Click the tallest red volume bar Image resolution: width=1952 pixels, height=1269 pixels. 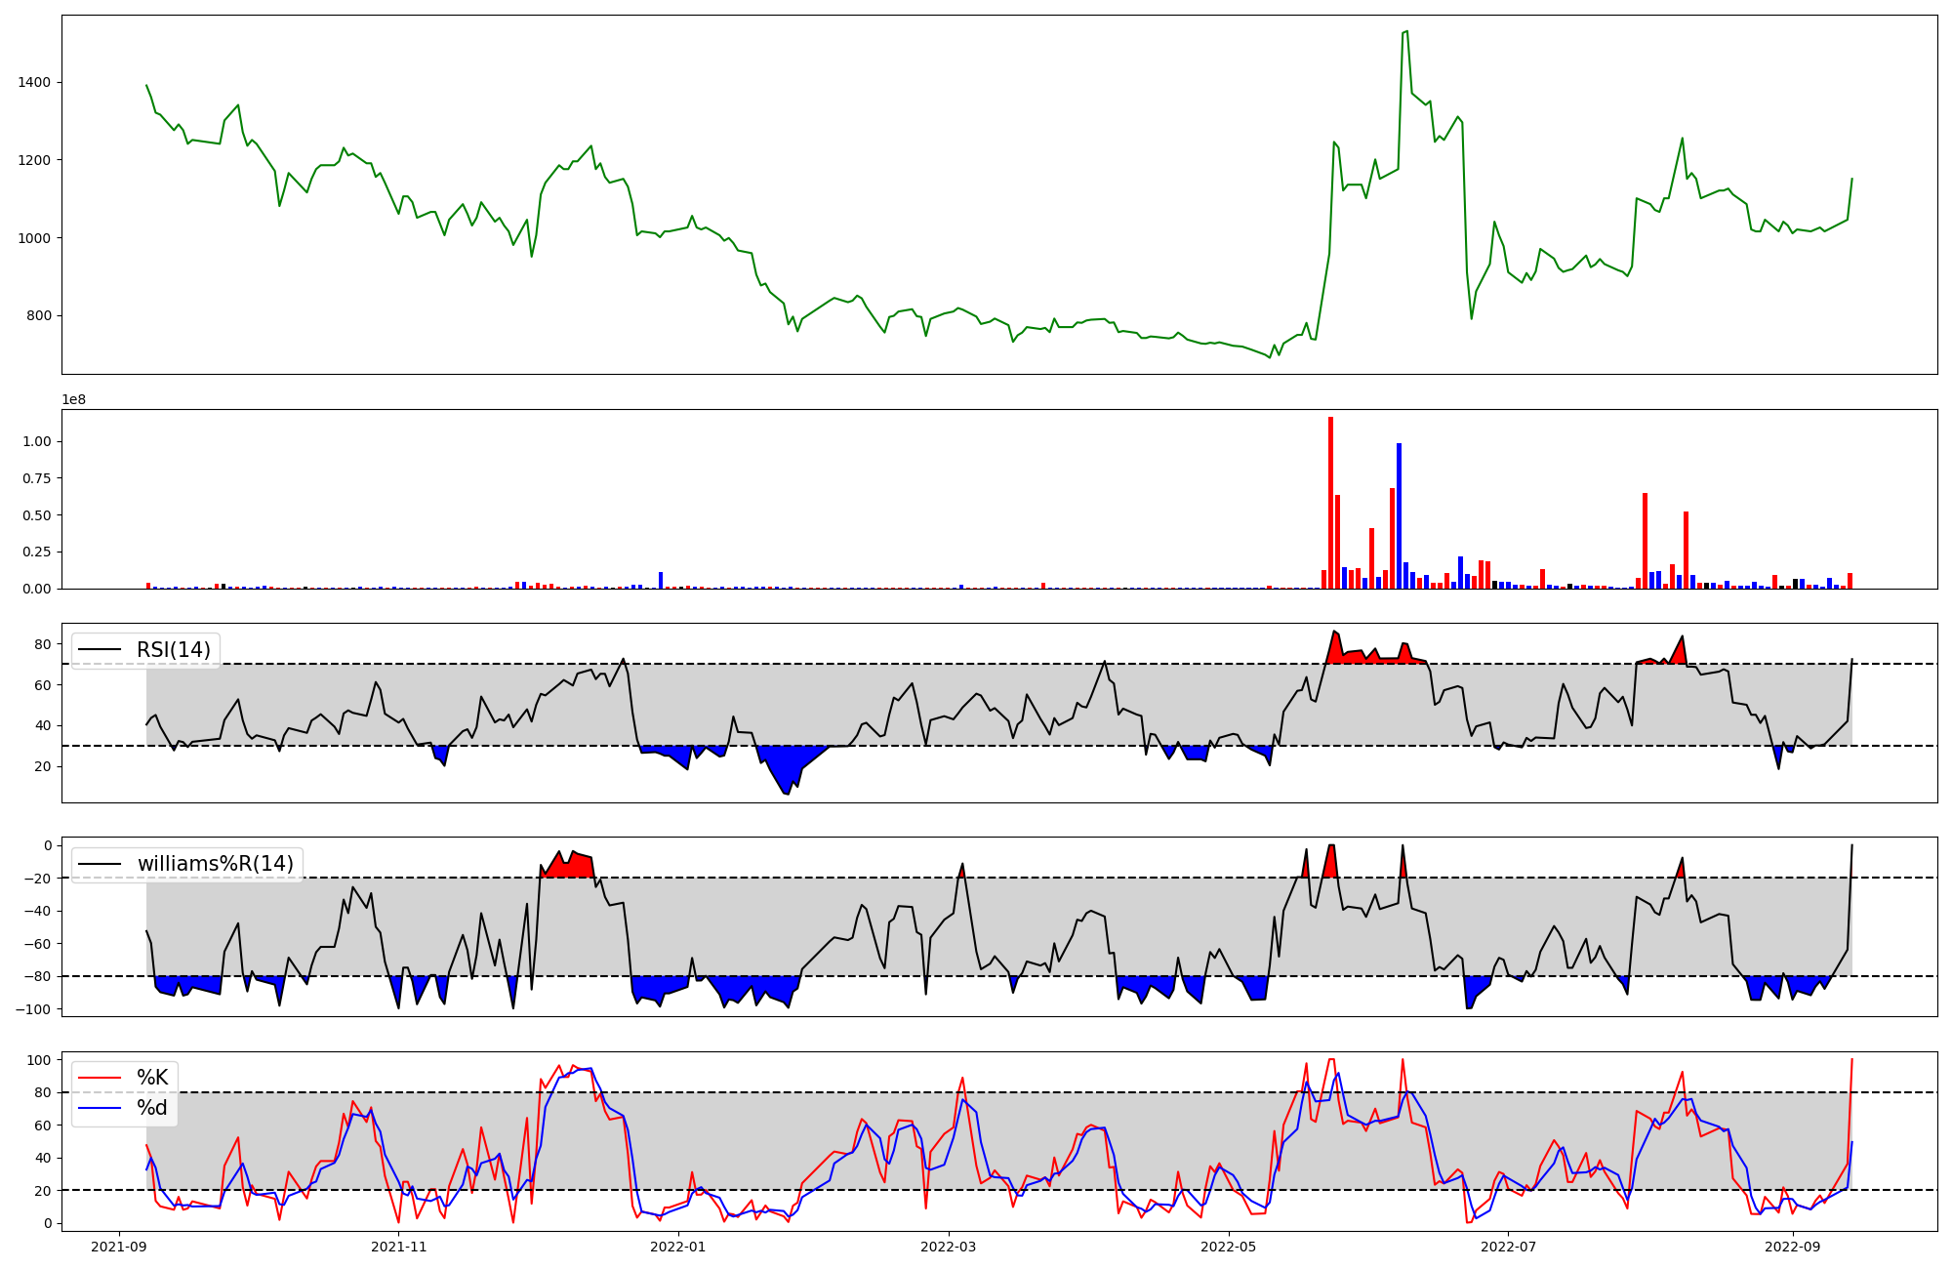pos(1330,503)
